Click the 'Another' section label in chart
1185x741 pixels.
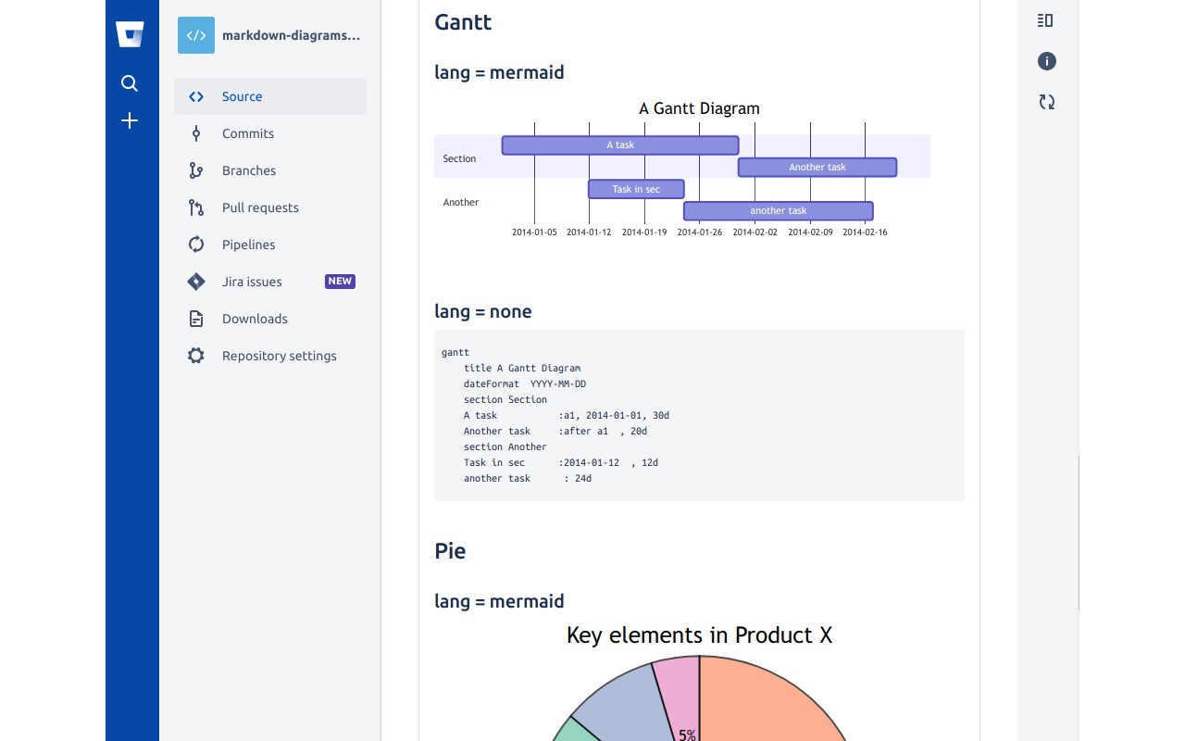pos(461,202)
